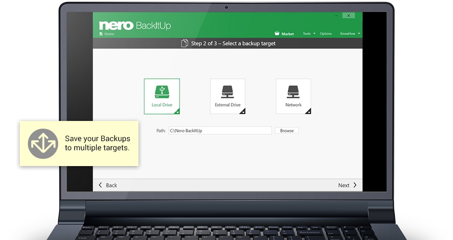Select the Local Drive backup target
The height and width of the screenshot is (240, 453).
point(162,96)
